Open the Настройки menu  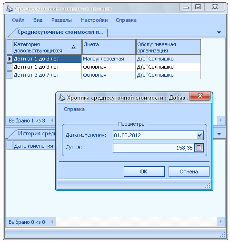point(94,20)
